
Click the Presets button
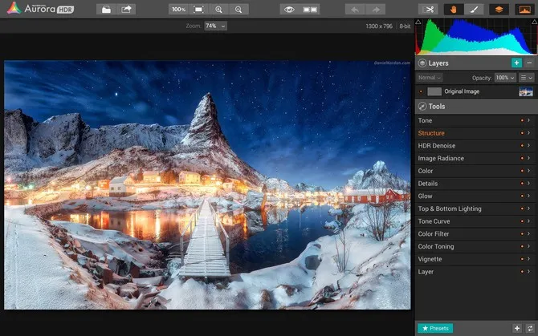click(435, 328)
